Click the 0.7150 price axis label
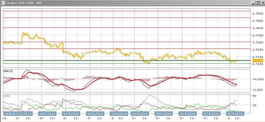This screenshot has height=122, width=265. [258, 64]
